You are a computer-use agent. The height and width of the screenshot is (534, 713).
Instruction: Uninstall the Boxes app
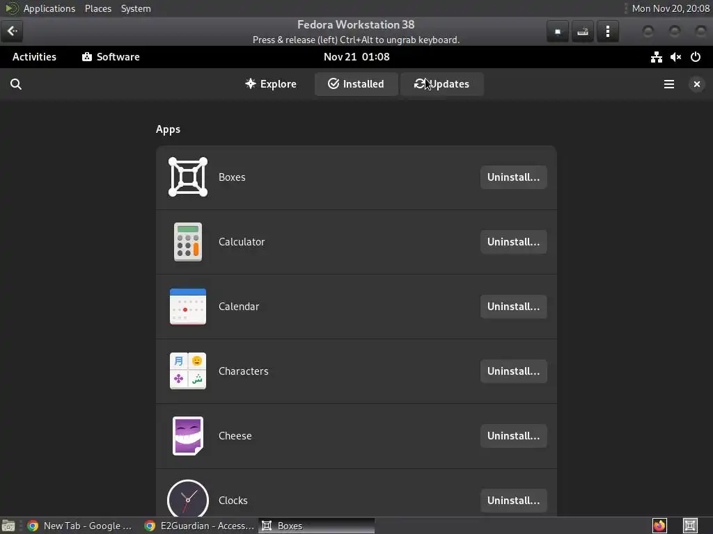513,177
